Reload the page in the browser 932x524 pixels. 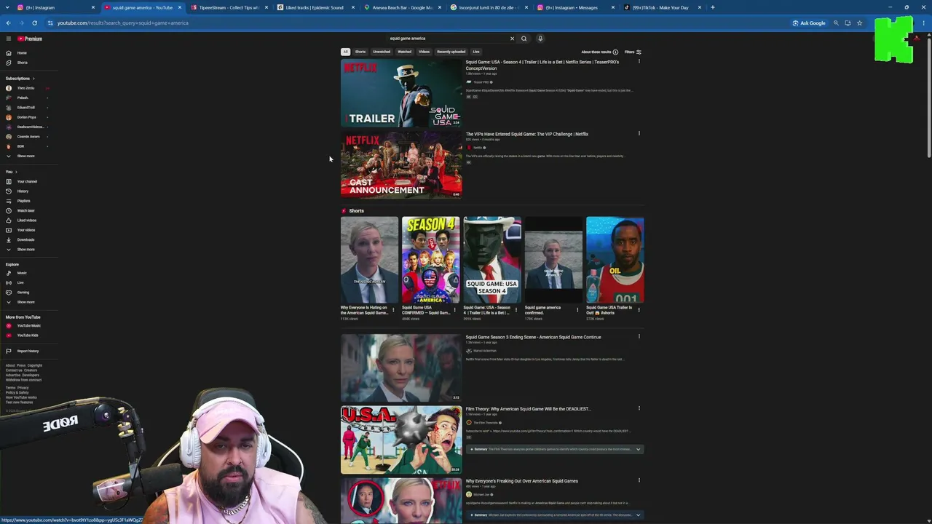click(34, 23)
